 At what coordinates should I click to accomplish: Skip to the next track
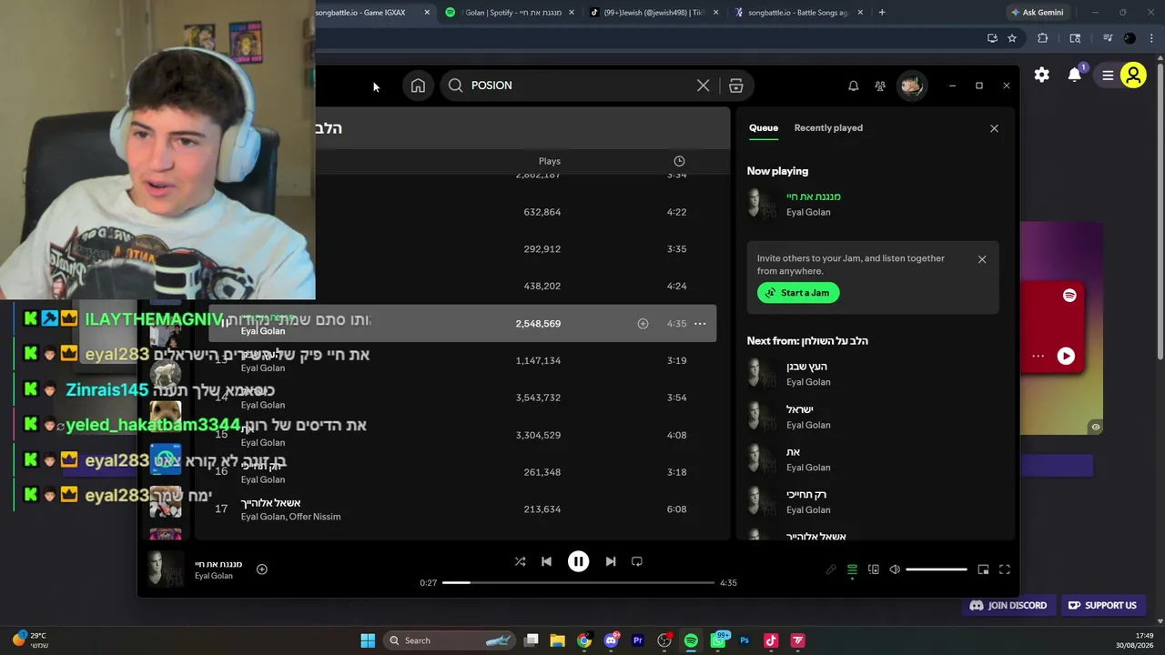point(611,561)
